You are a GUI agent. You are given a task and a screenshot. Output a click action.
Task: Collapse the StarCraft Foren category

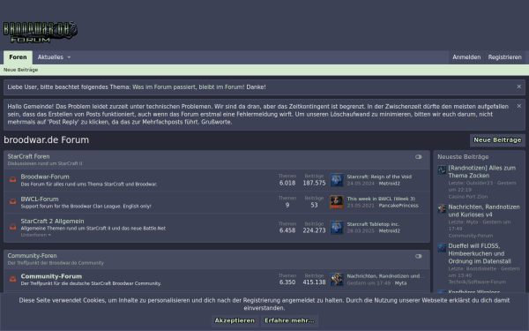point(418,157)
